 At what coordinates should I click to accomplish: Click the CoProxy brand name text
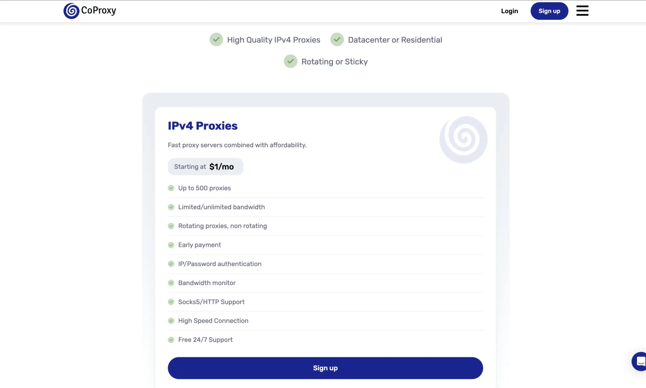[x=98, y=11]
